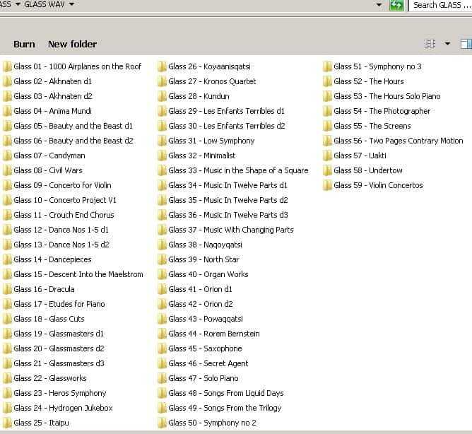Viewport: 472px width, 434px height.
Task: Select 'Glass 58 - Undertow' folder name
Action: (368, 170)
